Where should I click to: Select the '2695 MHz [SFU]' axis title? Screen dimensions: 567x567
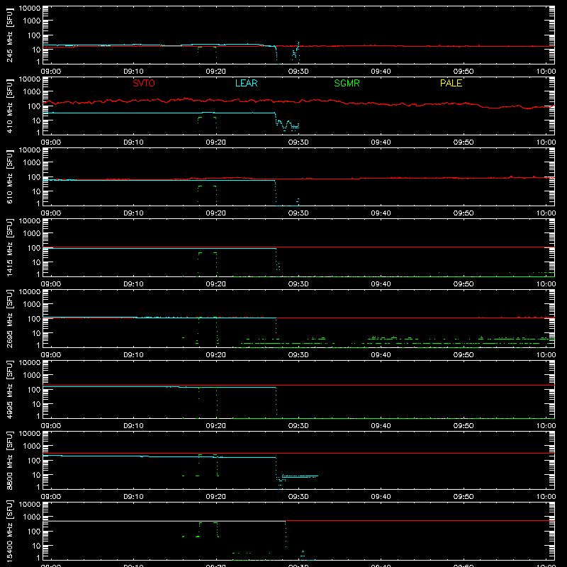click(9, 318)
